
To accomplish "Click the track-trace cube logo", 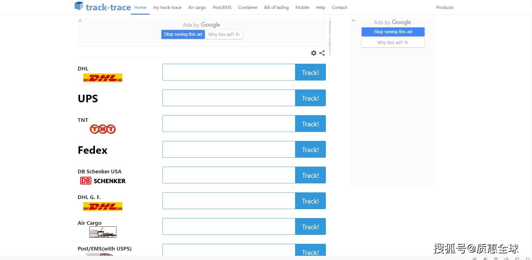I will (x=79, y=6).
